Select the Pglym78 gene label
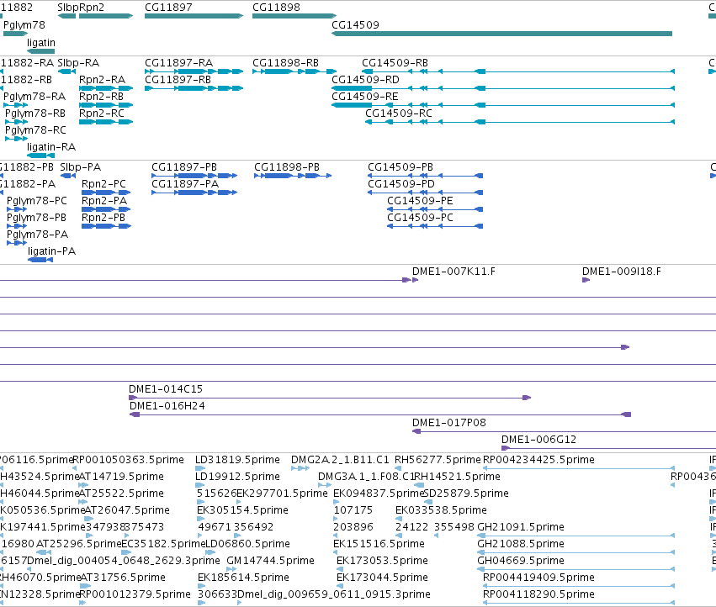 click(x=24, y=24)
